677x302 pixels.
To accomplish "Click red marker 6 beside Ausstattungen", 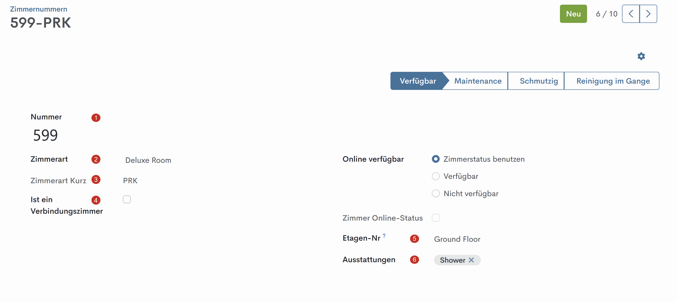I will (414, 260).
